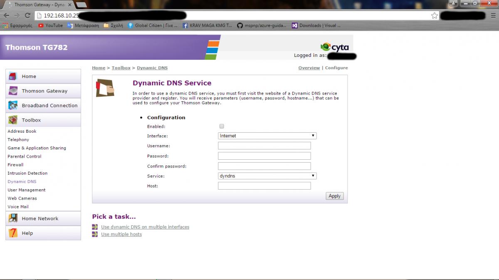499x280 pixels.
Task: Click the Toolbox breadcrumb link
Action: [x=121, y=68]
